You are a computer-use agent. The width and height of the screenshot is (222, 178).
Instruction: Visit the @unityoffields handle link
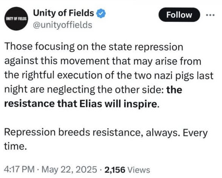point(63,25)
